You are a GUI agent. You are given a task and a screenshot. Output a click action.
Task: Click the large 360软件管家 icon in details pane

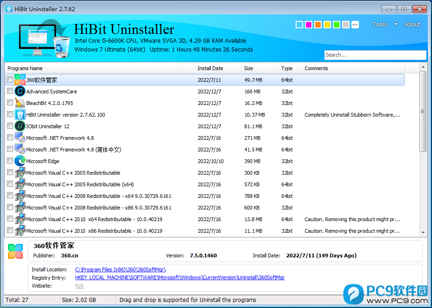click(x=15, y=251)
